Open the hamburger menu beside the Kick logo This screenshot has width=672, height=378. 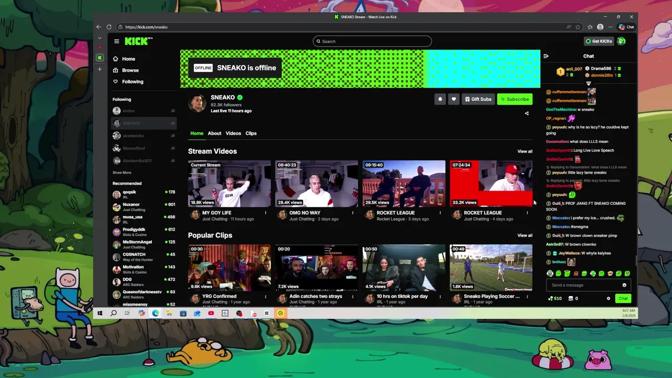pos(117,41)
